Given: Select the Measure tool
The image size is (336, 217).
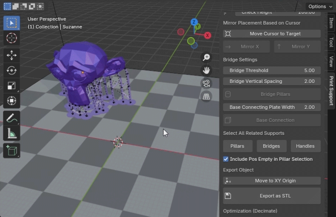Looking at the screenshot, I should pyautogui.click(x=11, y=133).
